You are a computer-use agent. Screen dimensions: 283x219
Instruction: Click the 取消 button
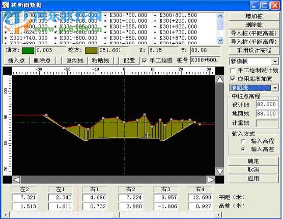click(x=253, y=170)
